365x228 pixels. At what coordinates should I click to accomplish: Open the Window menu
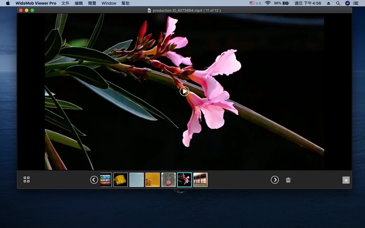pos(109,3)
